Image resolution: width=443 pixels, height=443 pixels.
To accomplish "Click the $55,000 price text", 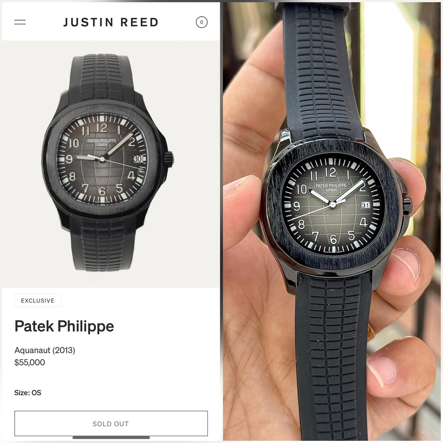I will (x=30, y=362).
